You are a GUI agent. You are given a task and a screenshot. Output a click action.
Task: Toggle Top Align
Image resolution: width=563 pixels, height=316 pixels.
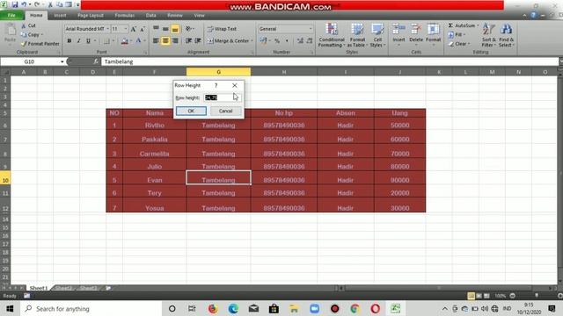pos(157,29)
